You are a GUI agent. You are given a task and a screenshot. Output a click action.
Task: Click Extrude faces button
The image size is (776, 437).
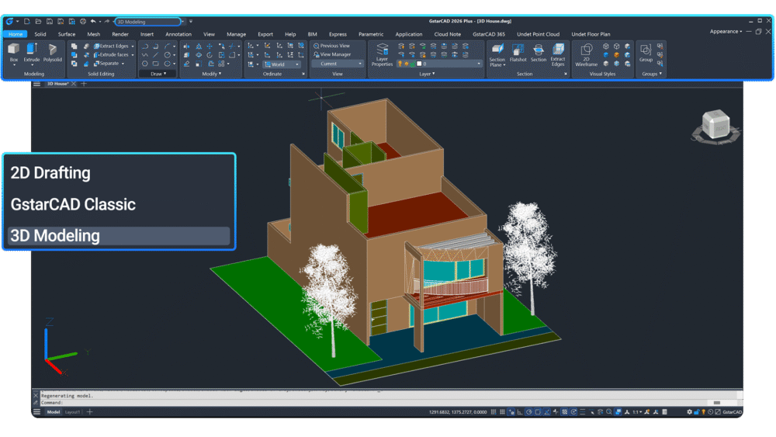coord(111,55)
